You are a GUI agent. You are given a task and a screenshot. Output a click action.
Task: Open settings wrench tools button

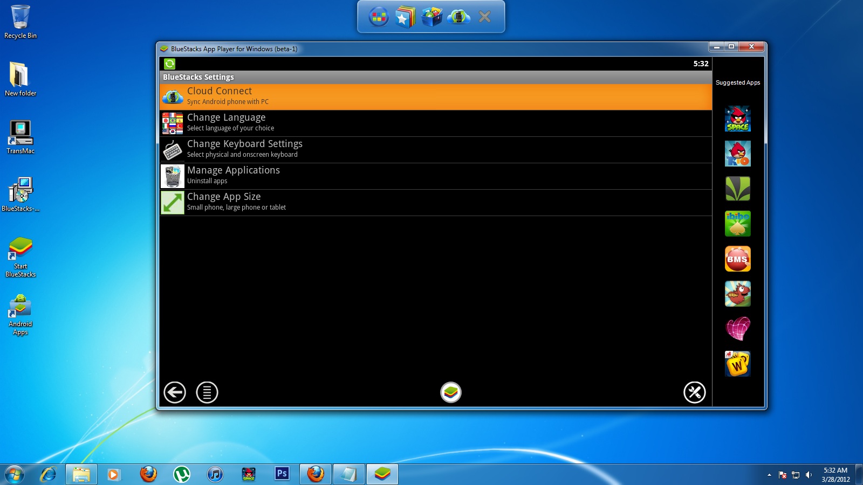(695, 392)
